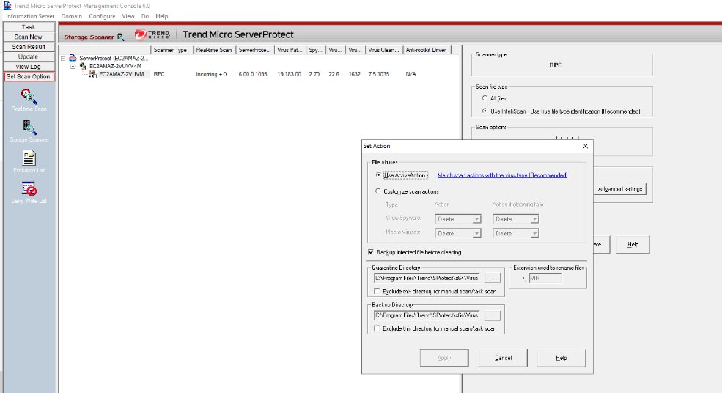The height and width of the screenshot is (393, 722).
Task: Open the Do menu
Action: coord(145,16)
